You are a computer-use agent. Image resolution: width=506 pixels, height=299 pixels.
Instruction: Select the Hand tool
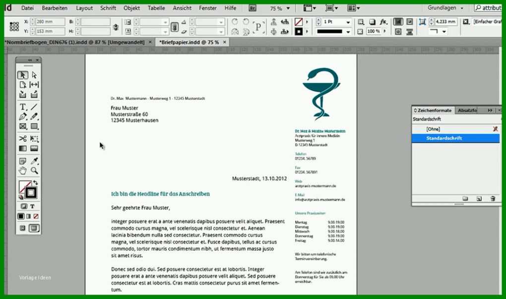coord(23,171)
